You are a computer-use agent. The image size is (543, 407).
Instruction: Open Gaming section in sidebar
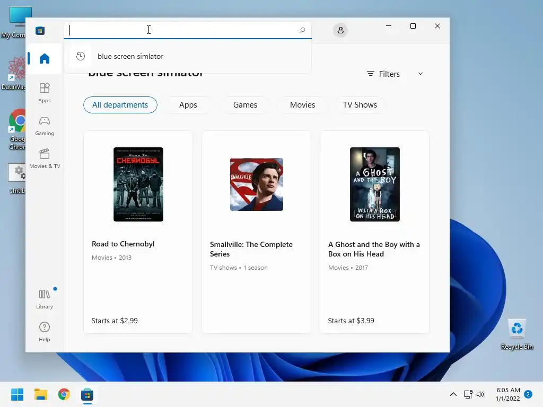point(45,126)
